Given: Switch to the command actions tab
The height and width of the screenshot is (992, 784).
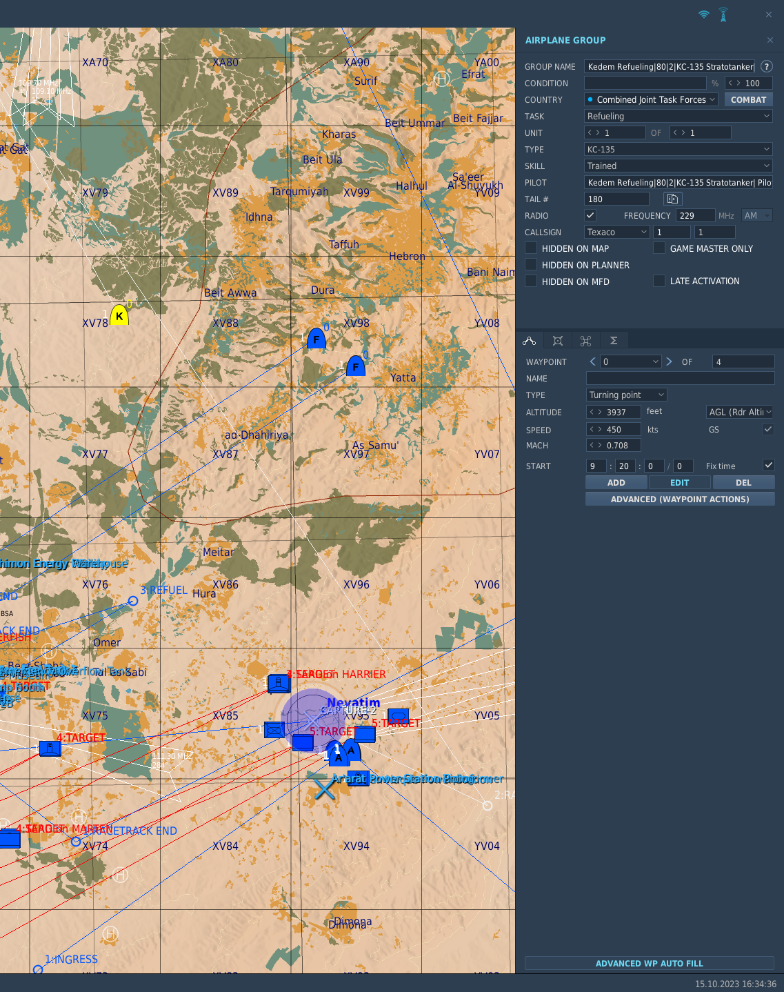Looking at the screenshot, I should [x=585, y=340].
